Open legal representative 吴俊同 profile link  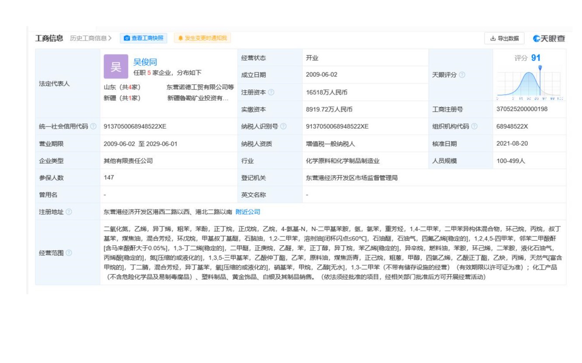click(145, 62)
